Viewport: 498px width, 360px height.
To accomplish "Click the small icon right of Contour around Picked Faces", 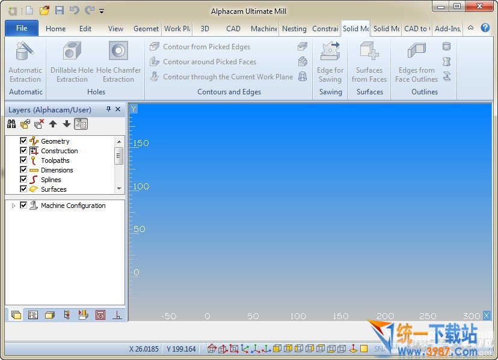I will coord(303,61).
